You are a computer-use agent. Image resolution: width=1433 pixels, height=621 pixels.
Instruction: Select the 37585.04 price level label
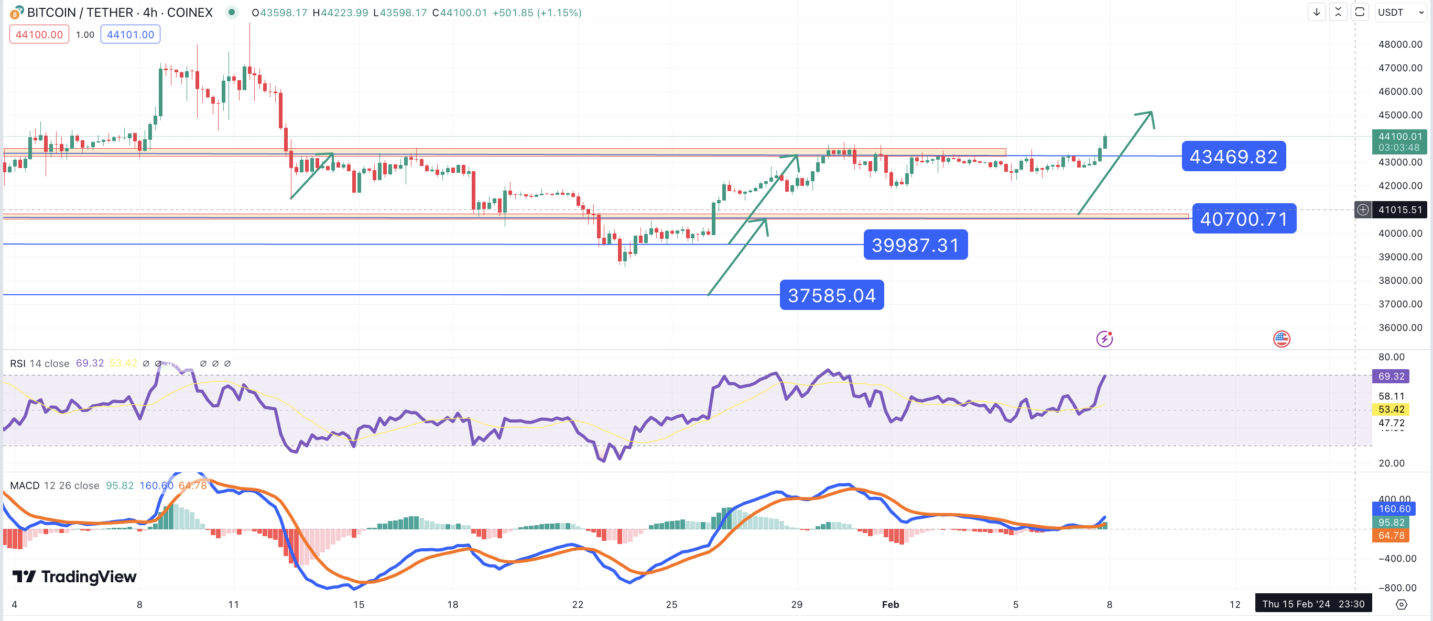[832, 295]
